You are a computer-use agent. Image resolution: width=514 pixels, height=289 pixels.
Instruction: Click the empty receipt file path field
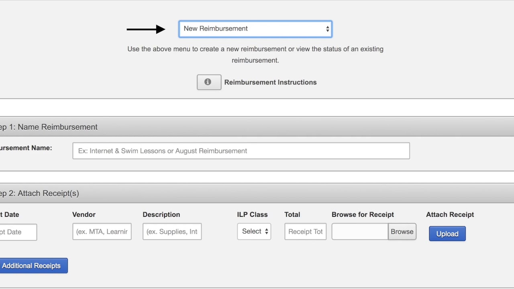point(360,232)
